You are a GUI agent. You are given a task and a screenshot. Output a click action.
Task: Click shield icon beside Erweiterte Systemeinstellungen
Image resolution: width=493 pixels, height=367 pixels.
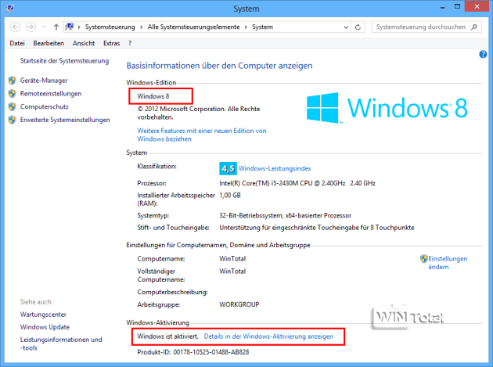point(12,120)
